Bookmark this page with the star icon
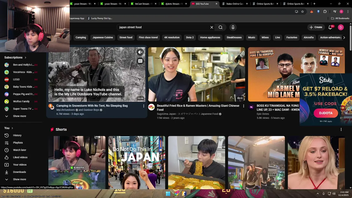 pyautogui.click(x=302, y=12)
